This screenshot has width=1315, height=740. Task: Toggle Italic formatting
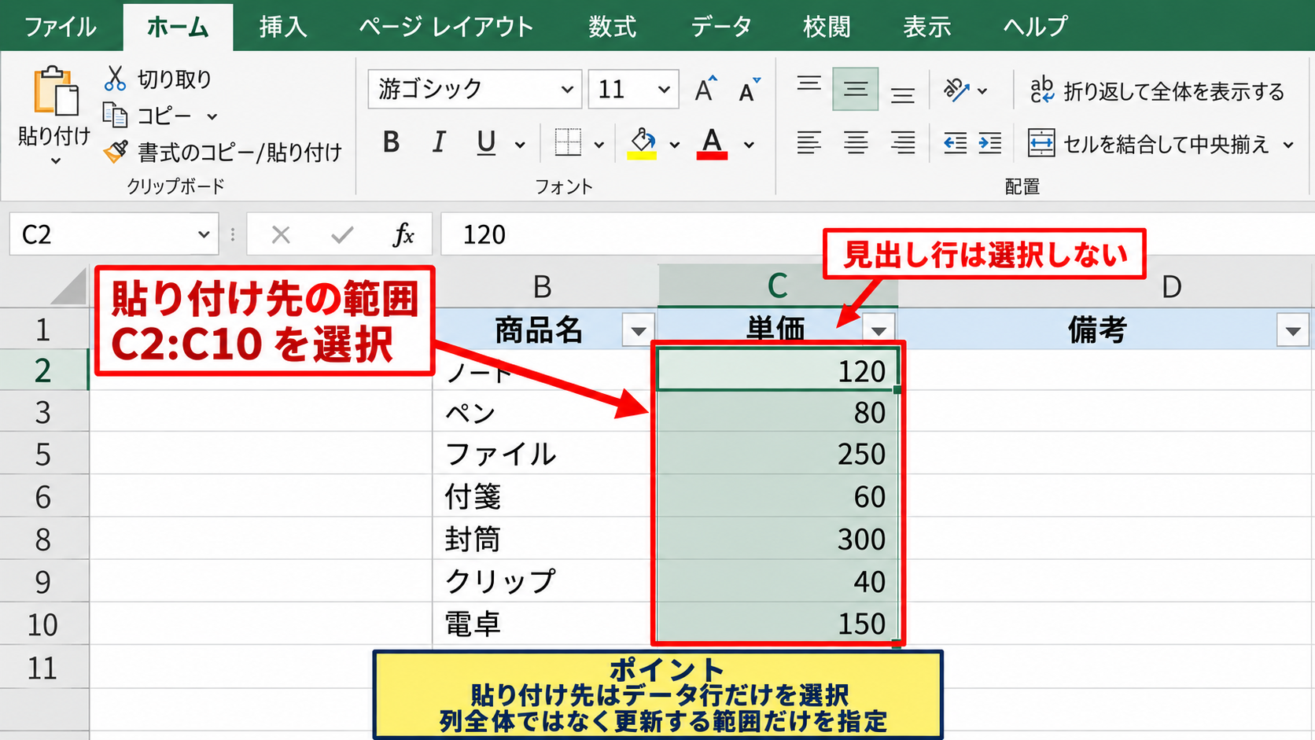439,143
